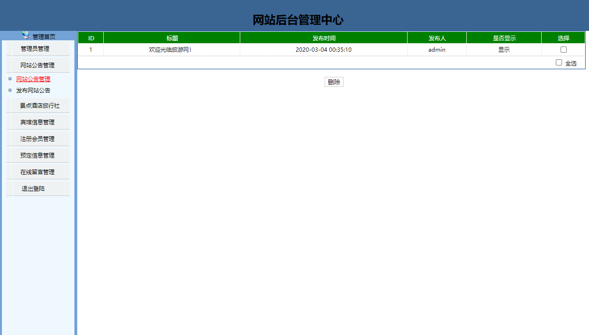Open the 预定信息管理 menu item

click(38, 155)
